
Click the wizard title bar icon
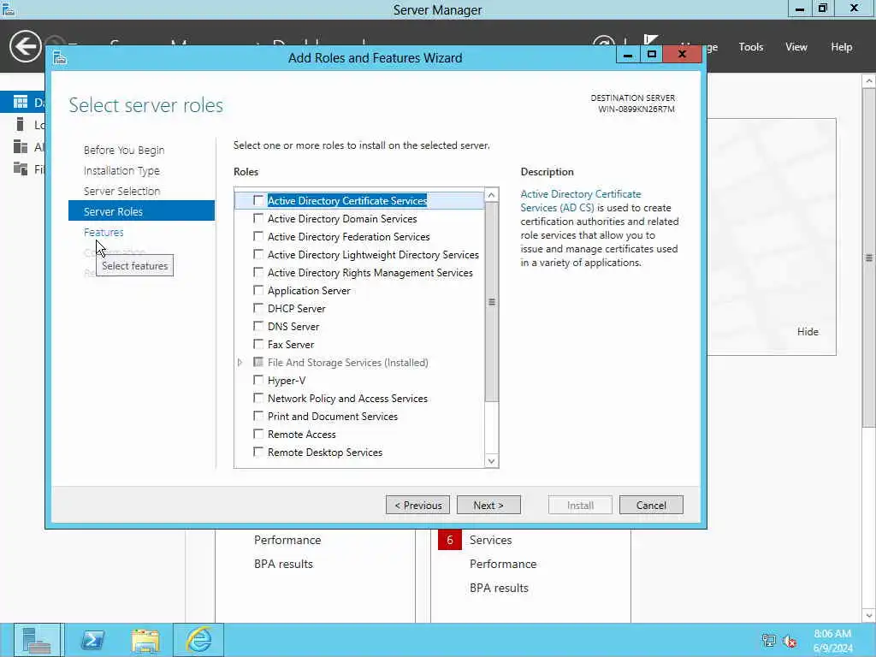(61, 57)
